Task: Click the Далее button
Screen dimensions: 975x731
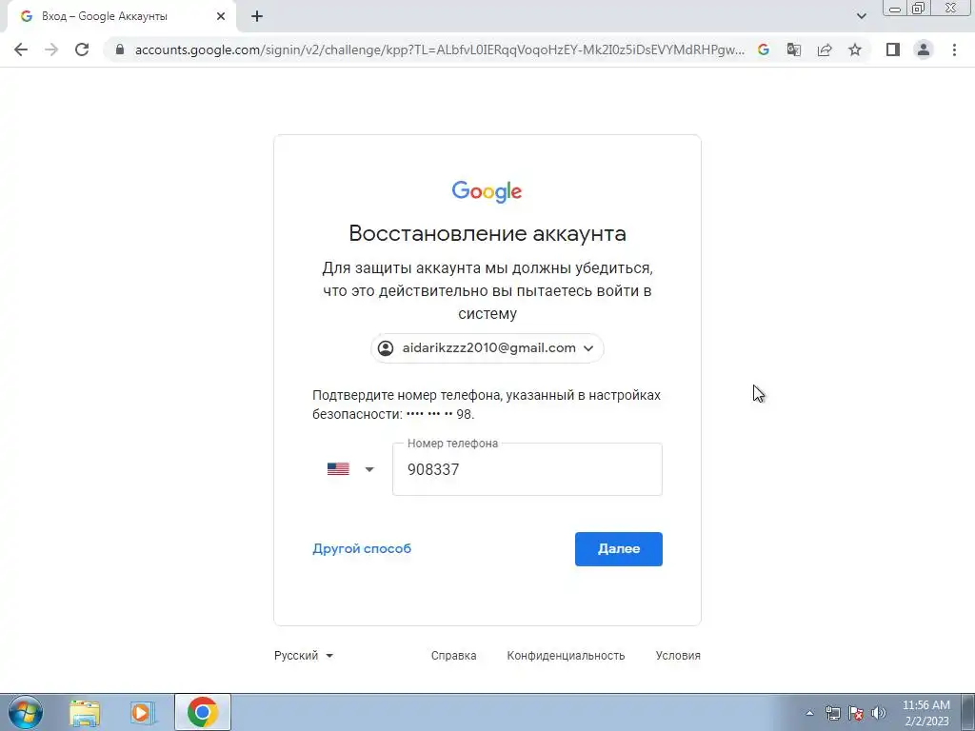Action: (x=619, y=549)
